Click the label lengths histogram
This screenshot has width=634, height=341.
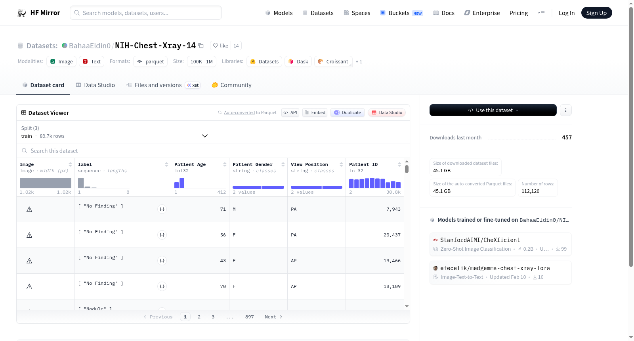tap(104, 183)
